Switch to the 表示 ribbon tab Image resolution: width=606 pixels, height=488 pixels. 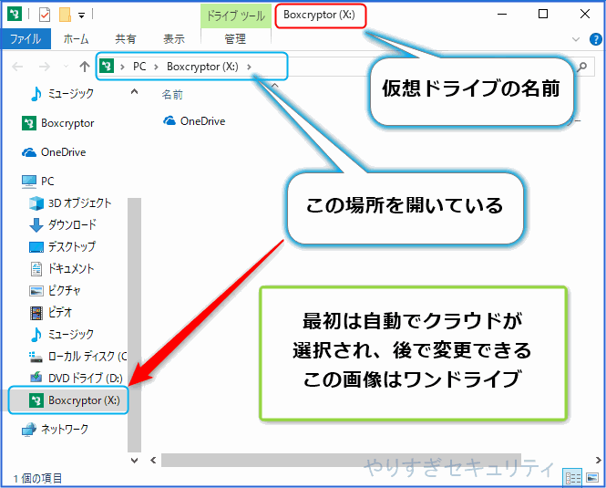tap(174, 38)
